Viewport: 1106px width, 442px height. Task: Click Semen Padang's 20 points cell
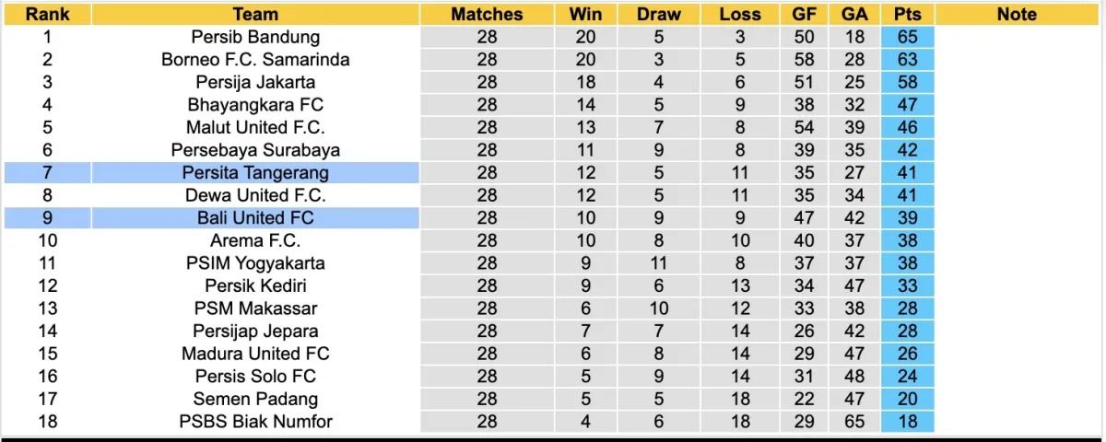(907, 399)
